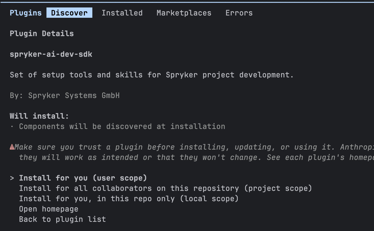
Task: Click the plugin description about Spryker project development
Action: (152, 75)
